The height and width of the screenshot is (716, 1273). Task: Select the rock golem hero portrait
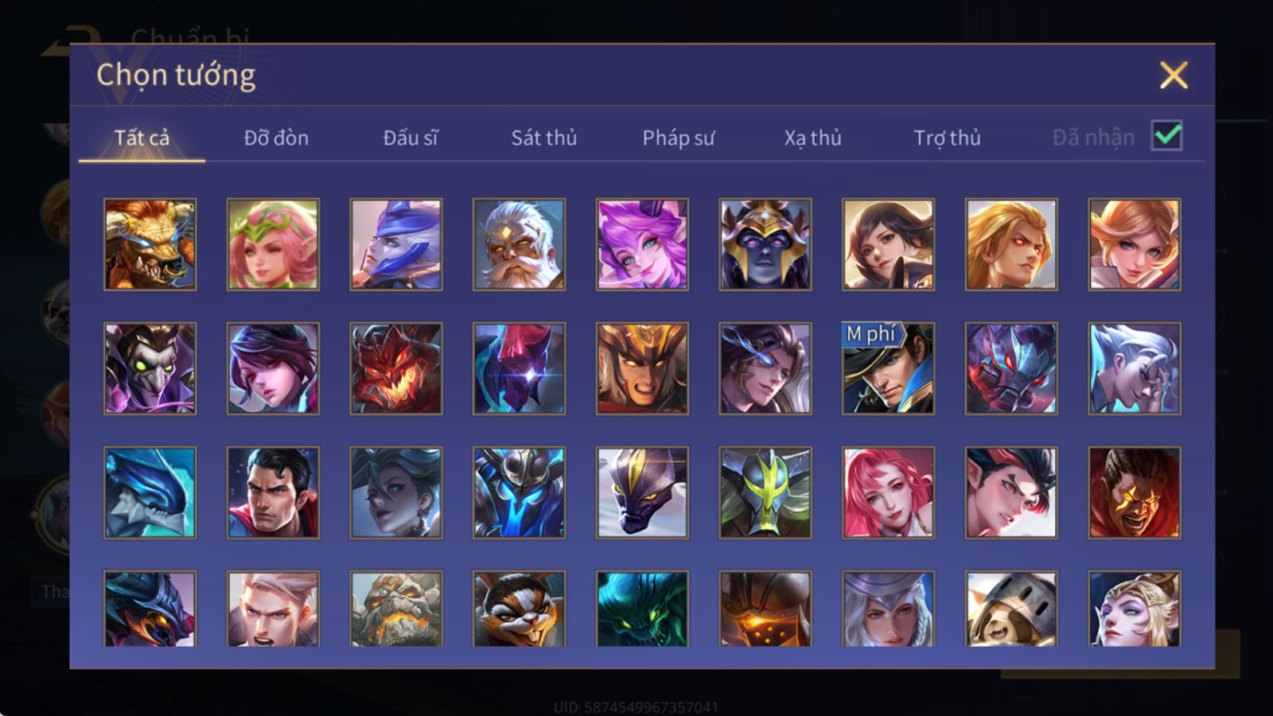395,608
